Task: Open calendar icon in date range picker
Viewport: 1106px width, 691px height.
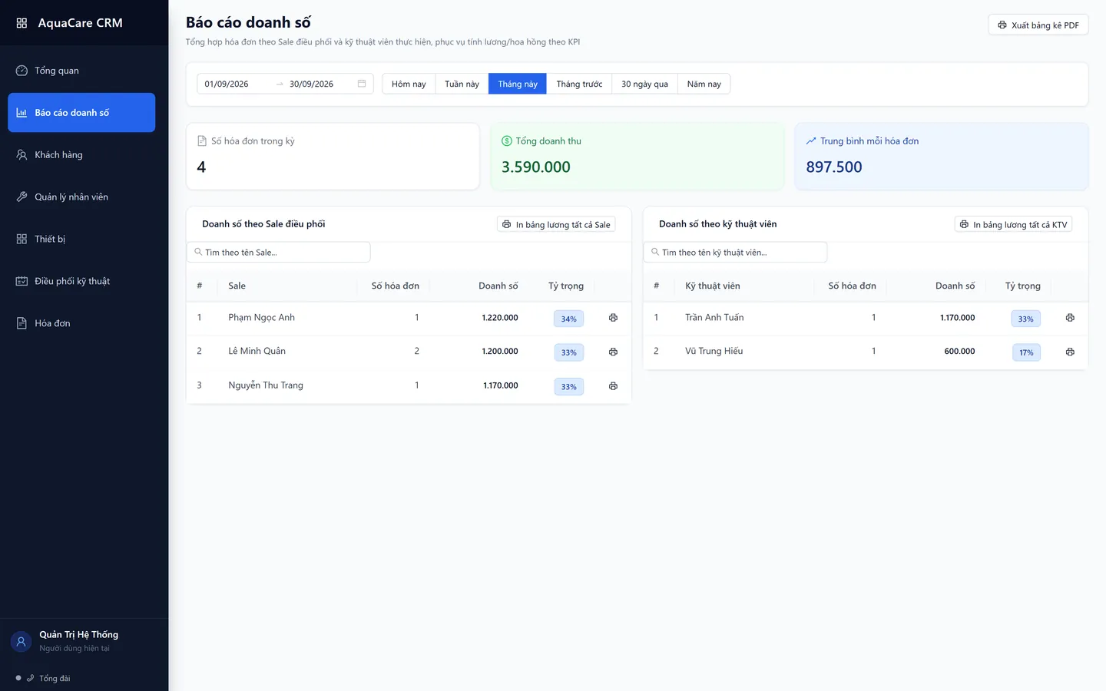Action: point(362,84)
